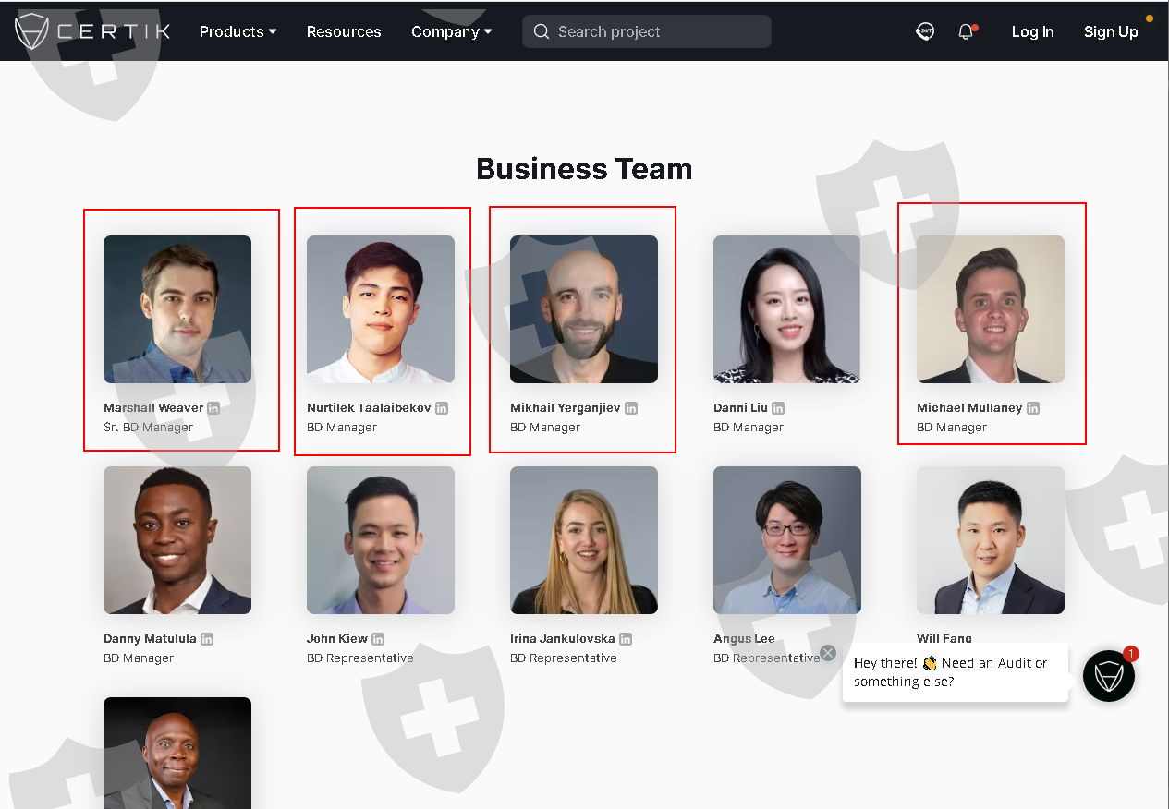Click the Log In link
The width and height of the screenshot is (1169, 809).
(x=1032, y=31)
